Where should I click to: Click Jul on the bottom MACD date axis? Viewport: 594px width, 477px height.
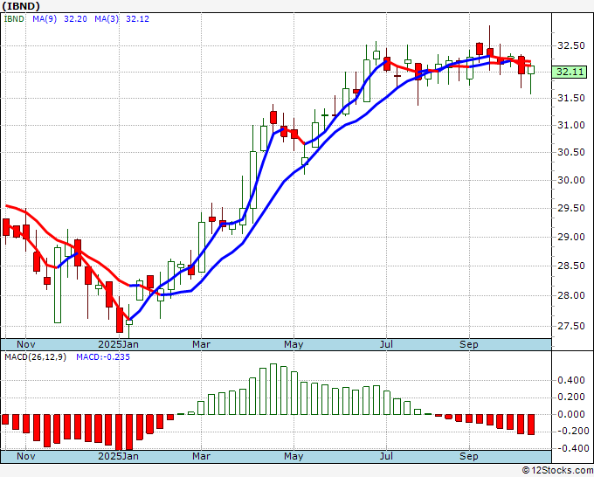click(386, 456)
